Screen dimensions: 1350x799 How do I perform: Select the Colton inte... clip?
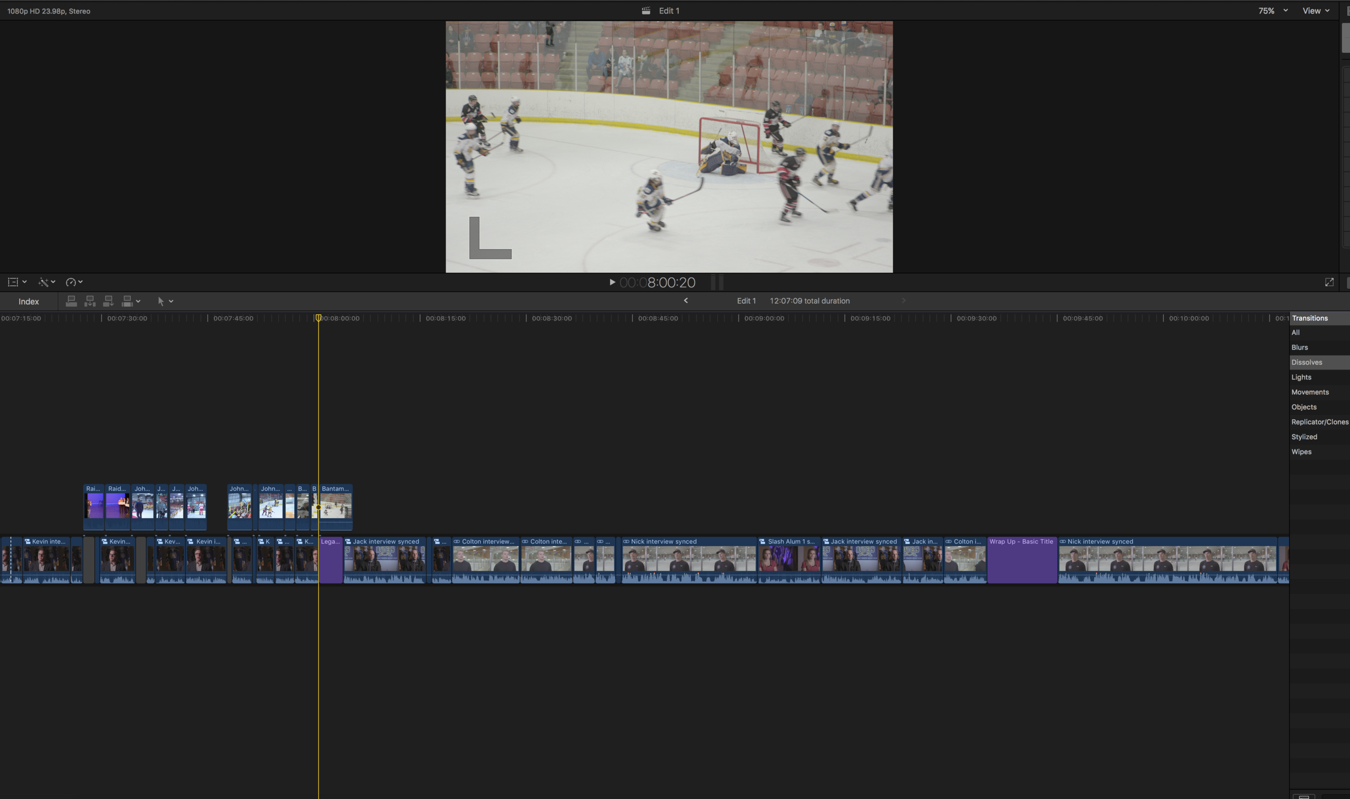546,560
